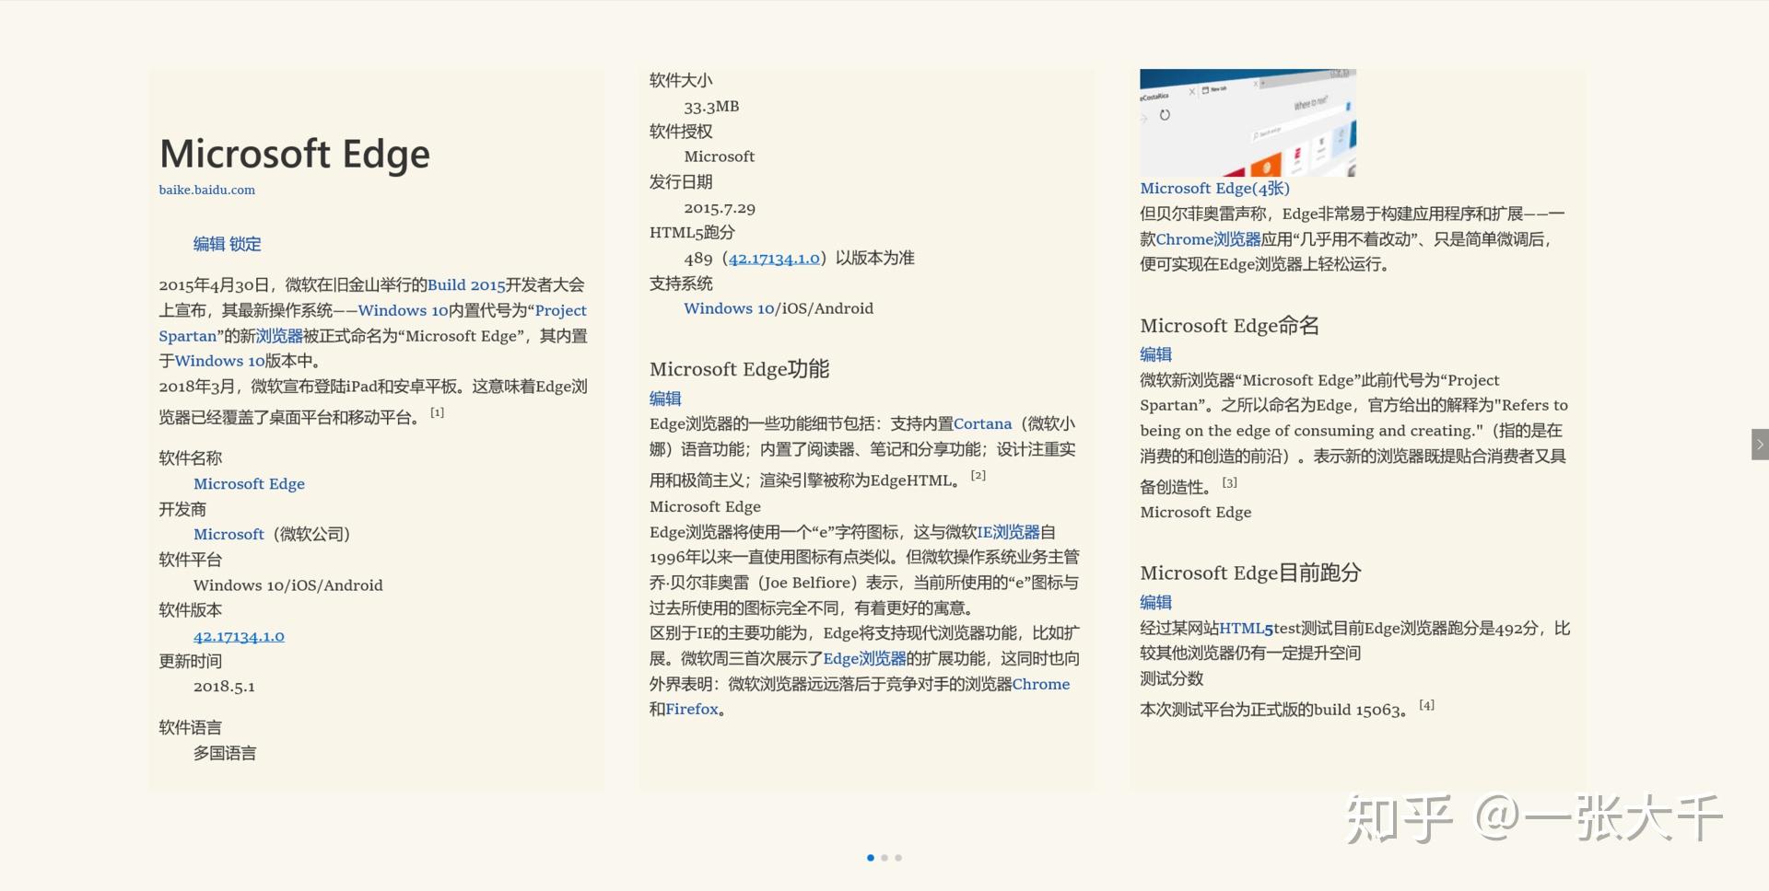Go to second page indicator dot
Viewport: 1769px width, 891px height.
(x=884, y=858)
